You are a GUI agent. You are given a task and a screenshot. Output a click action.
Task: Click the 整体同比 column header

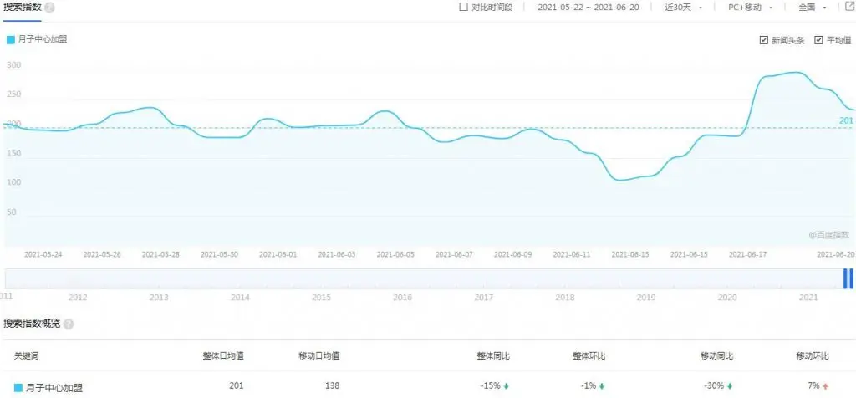(493, 356)
